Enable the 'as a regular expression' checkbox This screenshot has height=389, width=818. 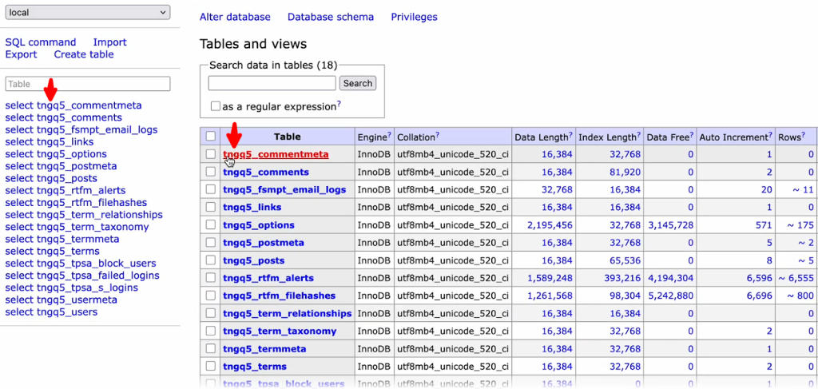(216, 106)
